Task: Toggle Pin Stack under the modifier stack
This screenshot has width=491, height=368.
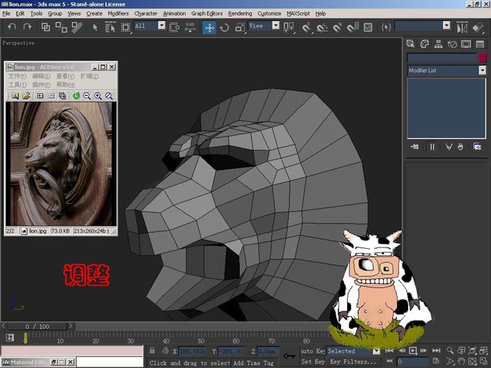Action: click(415, 146)
